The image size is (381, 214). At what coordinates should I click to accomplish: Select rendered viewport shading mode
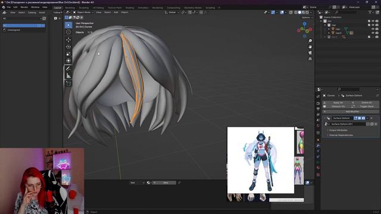point(307,12)
